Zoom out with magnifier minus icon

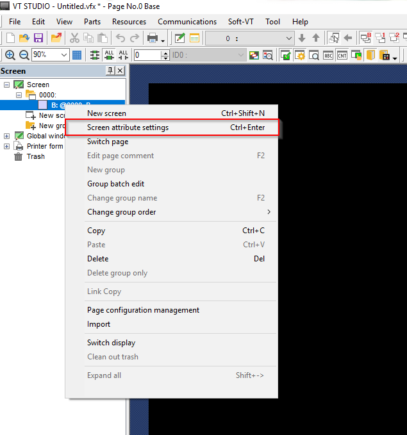click(24, 55)
